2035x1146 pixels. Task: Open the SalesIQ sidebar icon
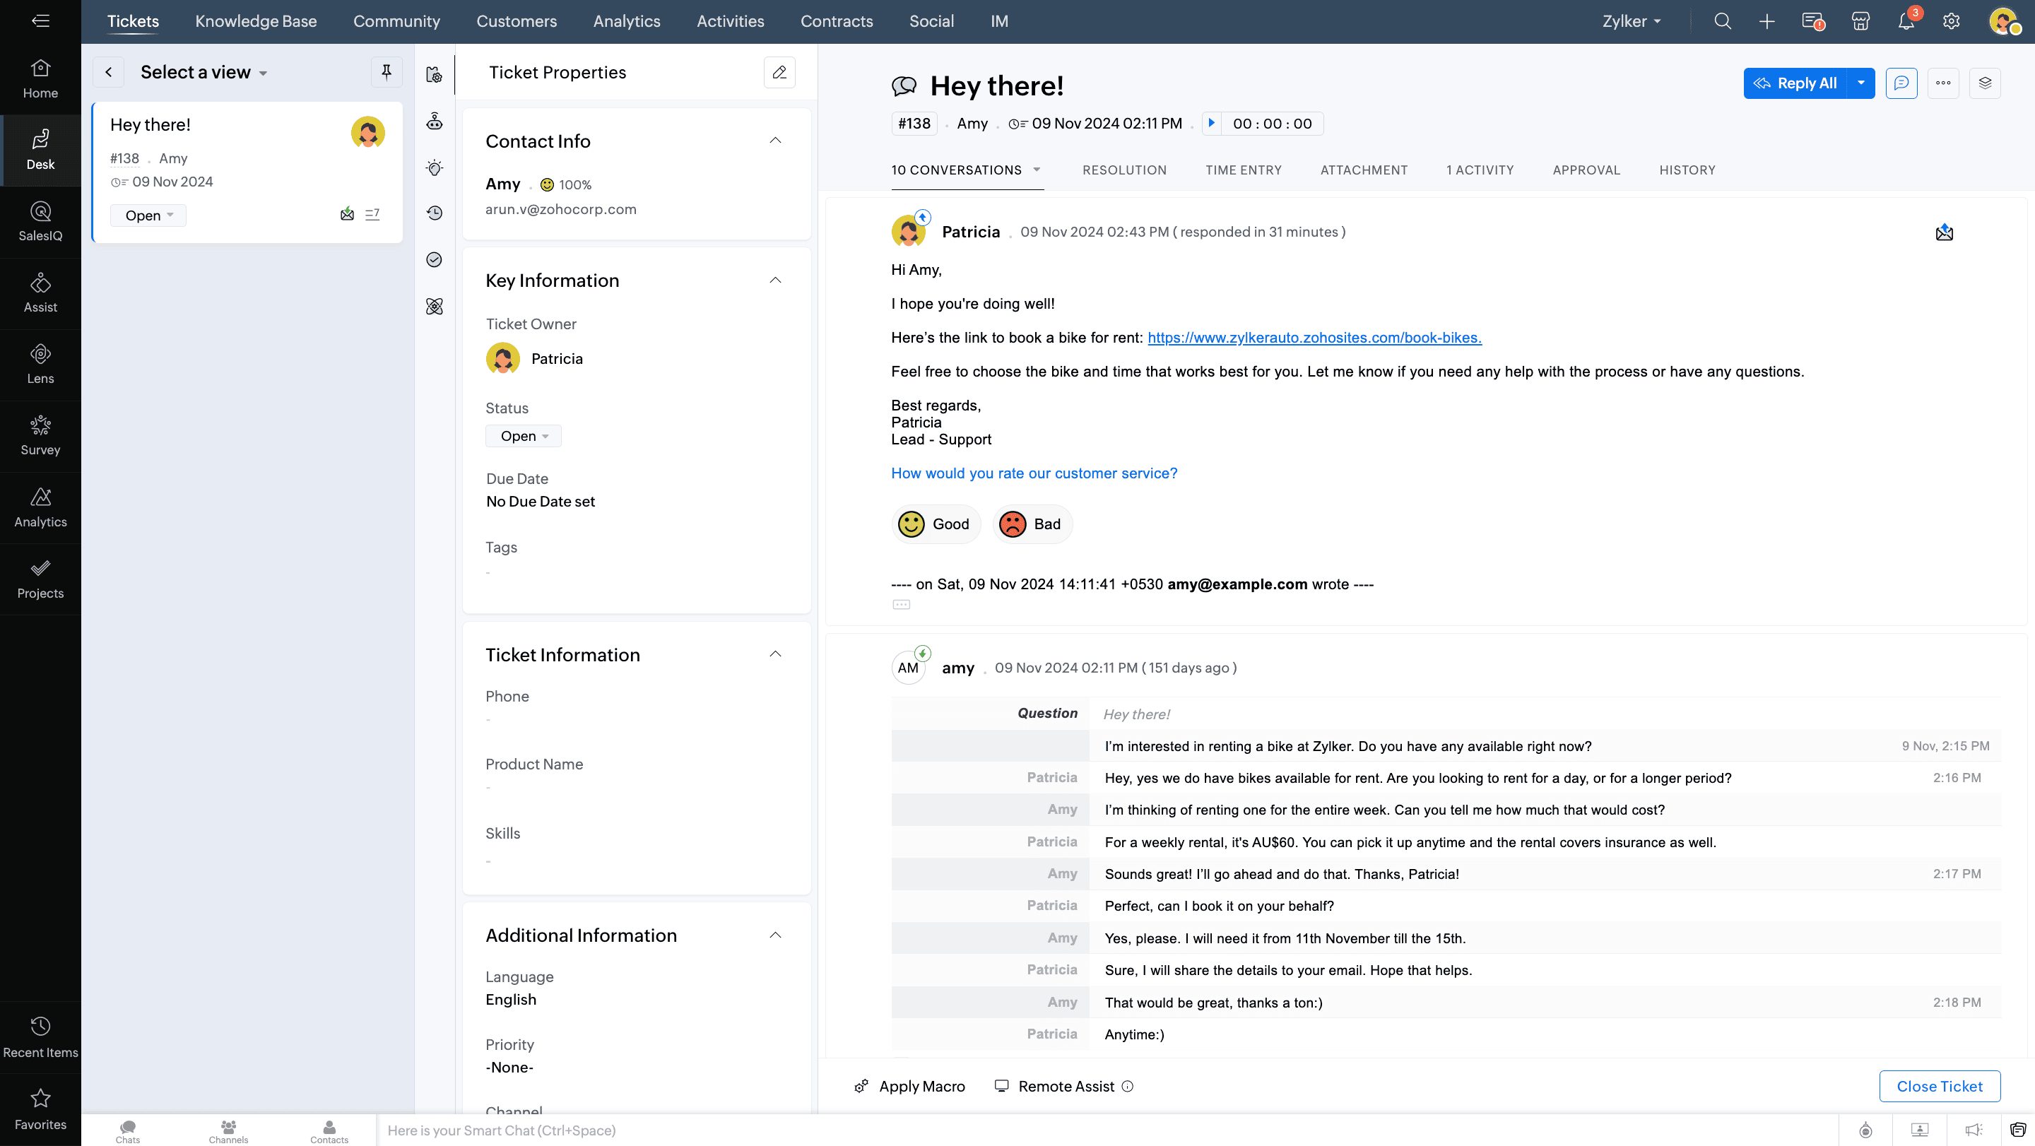click(40, 221)
